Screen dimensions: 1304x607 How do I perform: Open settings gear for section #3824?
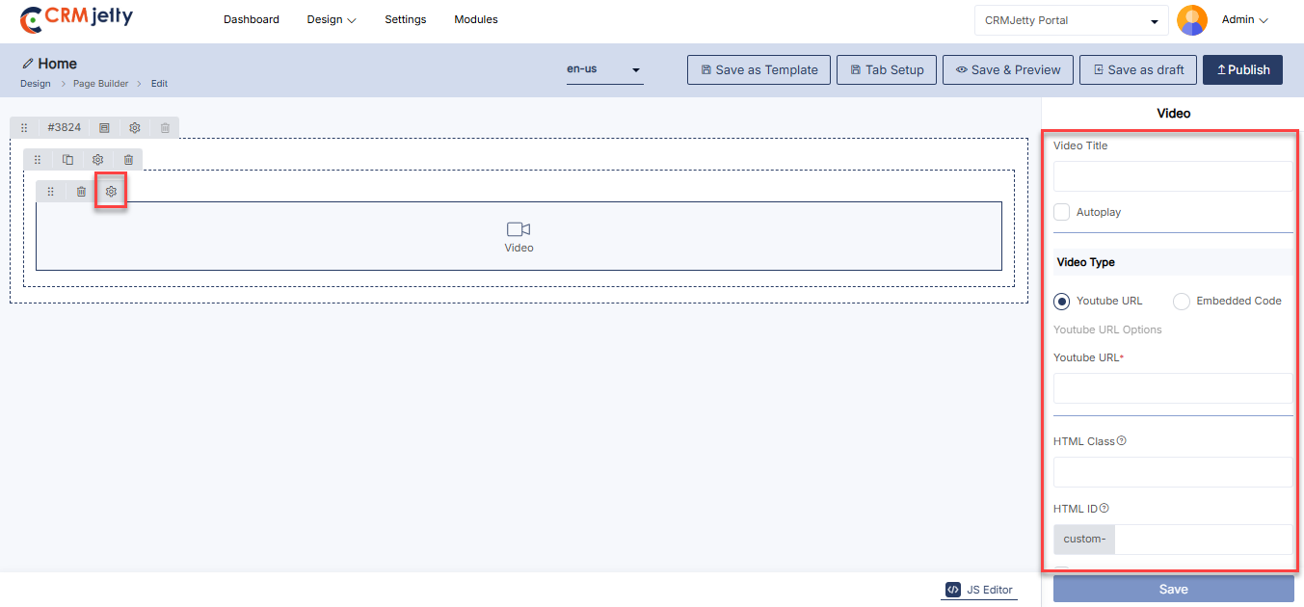coord(135,128)
